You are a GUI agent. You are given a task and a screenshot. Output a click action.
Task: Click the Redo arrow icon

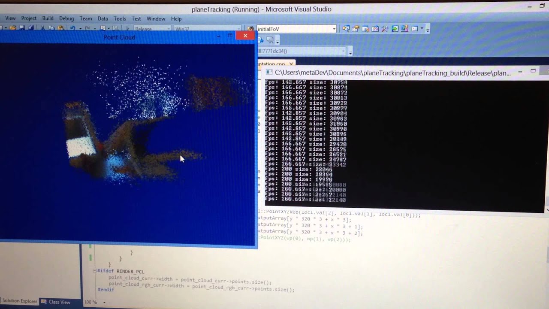pyautogui.click(x=87, y=28)
